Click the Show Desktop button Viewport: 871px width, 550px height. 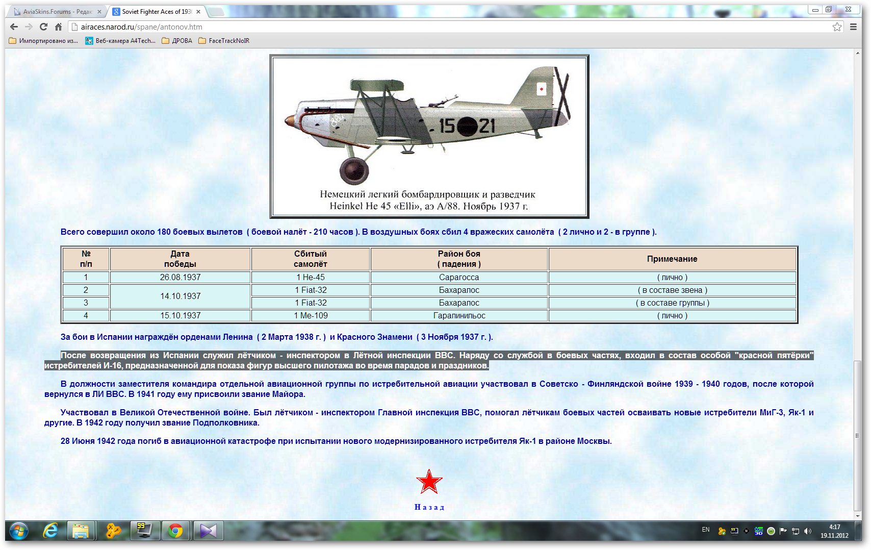(858, 531)
